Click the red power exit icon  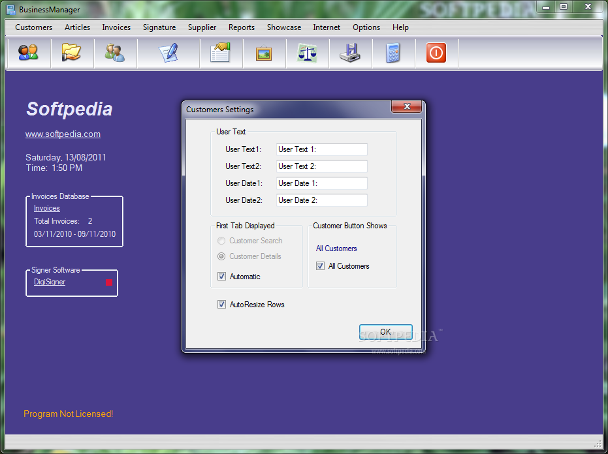tap(436, 53)
